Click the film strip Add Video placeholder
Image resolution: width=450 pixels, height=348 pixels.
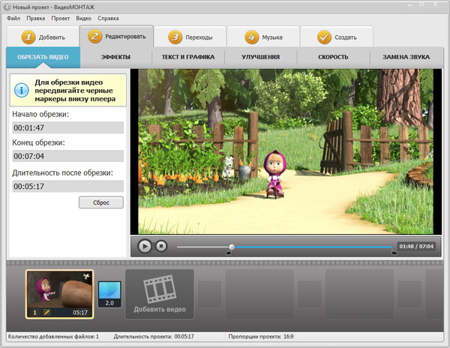click(x=159, y=295)
